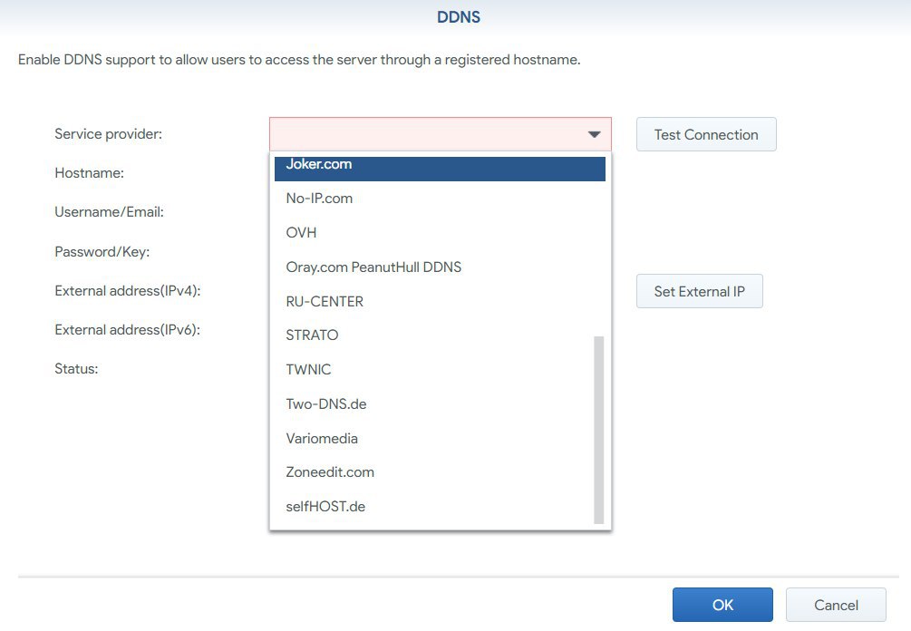Viewport: 911px width, 631px height.
Task: Select RU-CENTER from the list
Action: coord(440,301)
